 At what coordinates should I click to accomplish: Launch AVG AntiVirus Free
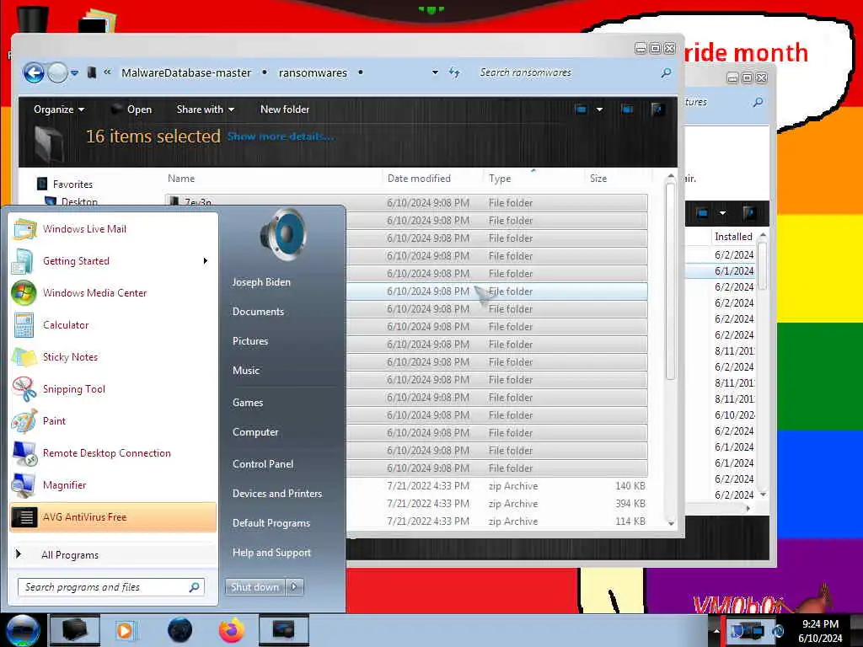(x=113, y=517)
